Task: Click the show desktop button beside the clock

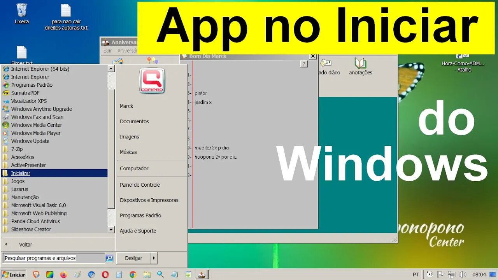Action: pos(492,275)
